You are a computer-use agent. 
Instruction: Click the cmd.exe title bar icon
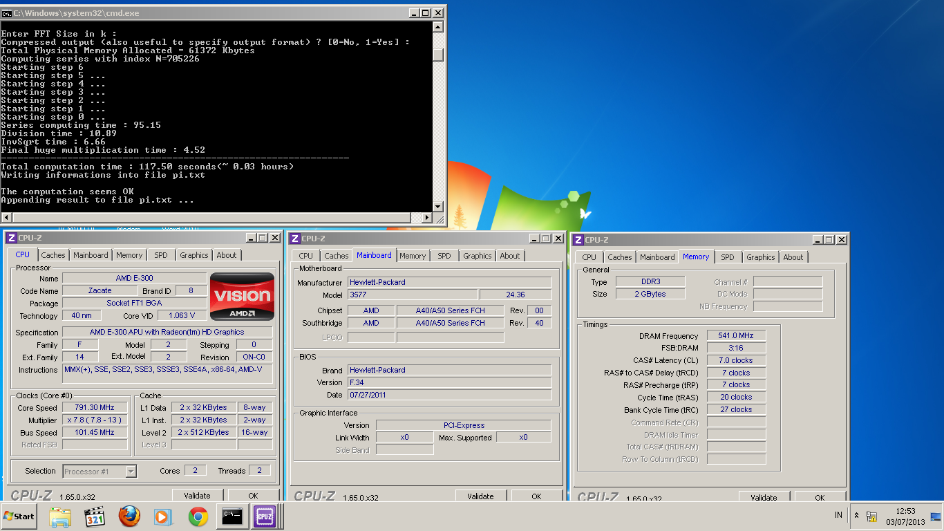(7, 12)
